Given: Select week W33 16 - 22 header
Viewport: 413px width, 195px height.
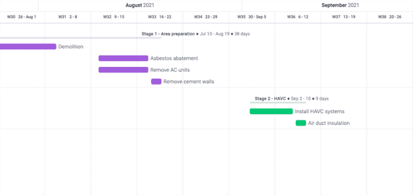Looking at the screenshot, I should pos(160,17).
